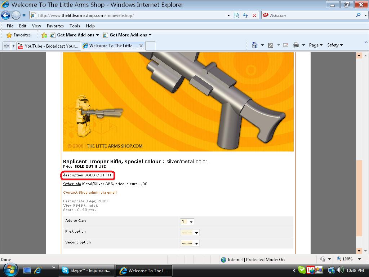Image resolution: width=369 pixels, height=277 pixels.
Task: Click the description link
Action: pos(73,175)
